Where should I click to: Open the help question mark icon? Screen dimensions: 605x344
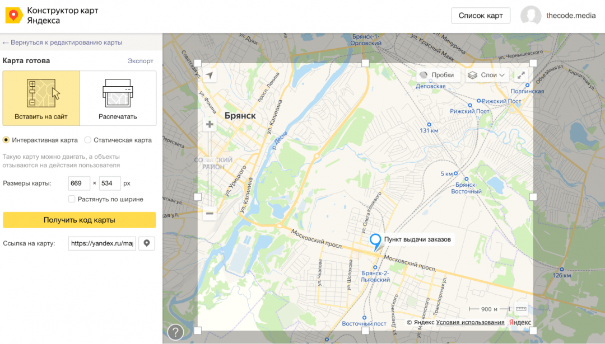(x=175, y=332)
